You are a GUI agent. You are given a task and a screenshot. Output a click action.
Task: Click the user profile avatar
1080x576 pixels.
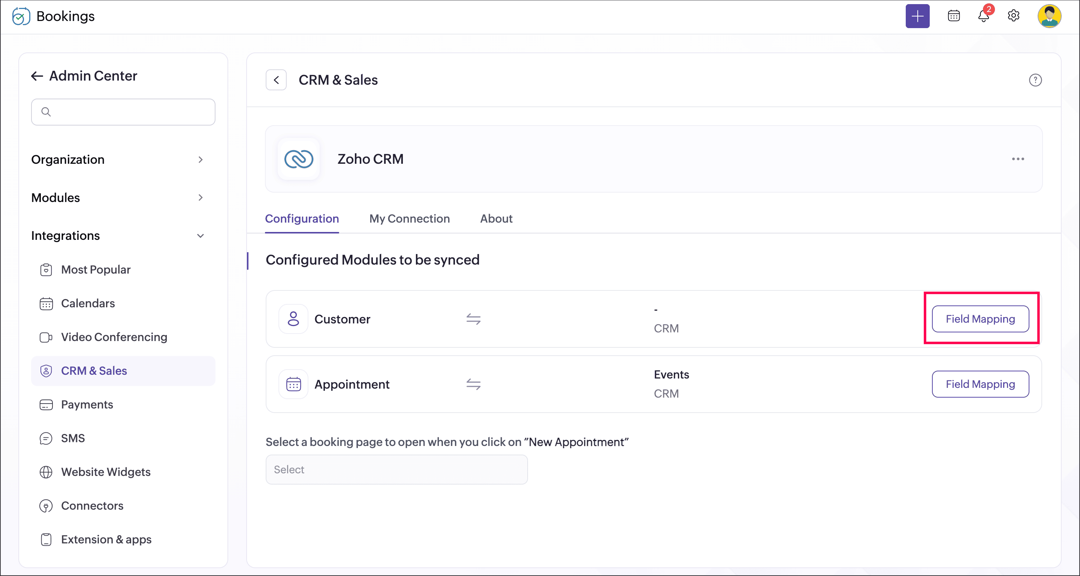(1049, 16)
